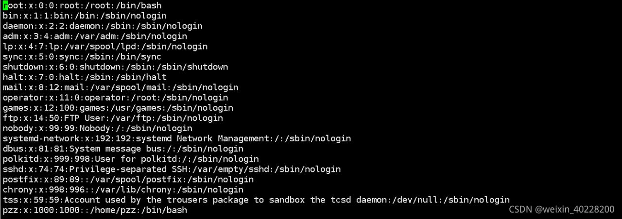The height and width of the screenshot is (219, 622).
Task: Select the shutdown account line
Action: (x=115, y=67)
